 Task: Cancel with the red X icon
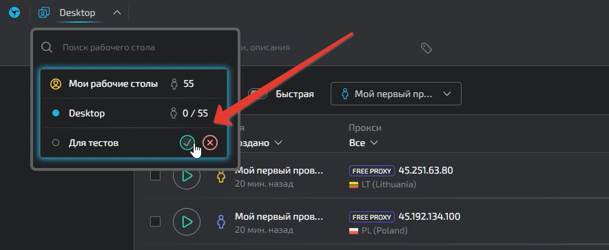tap(210, 143)
